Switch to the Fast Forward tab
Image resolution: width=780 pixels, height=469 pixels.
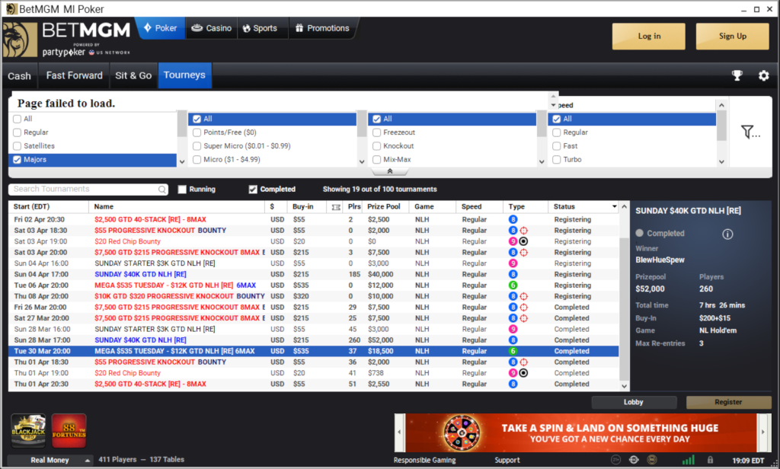(74, 75)
